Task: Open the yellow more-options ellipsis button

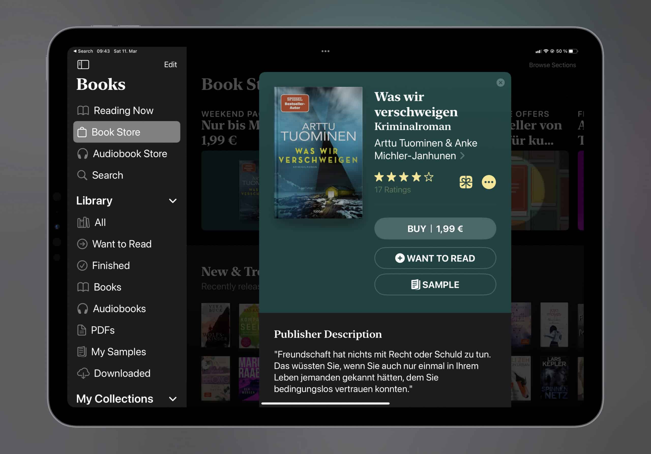Action: (489, 182)
